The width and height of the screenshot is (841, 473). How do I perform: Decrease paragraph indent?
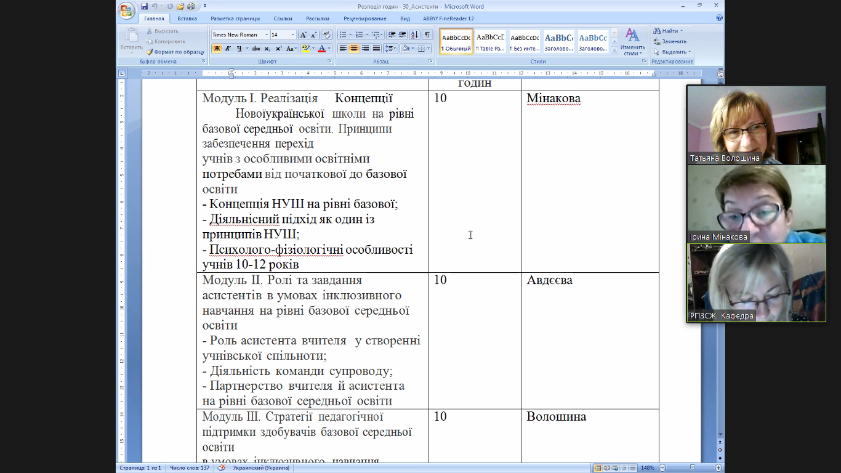pyautogui.click(x=392, y=35)
